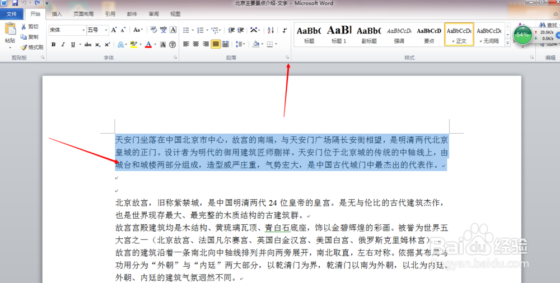The height and width of the screenshot is (283, 560).
Task: Grow font size with larger A icon
Action: click(114, 30)
